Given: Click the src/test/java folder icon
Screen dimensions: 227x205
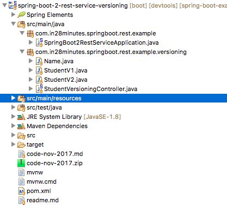Looking at the screenshot, I should (x=21, y=108).
